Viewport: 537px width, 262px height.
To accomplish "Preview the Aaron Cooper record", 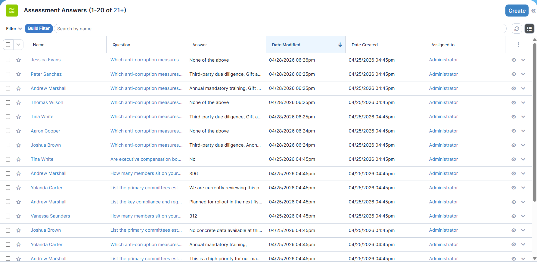I will pyautogui.click(x=514, y=131).
